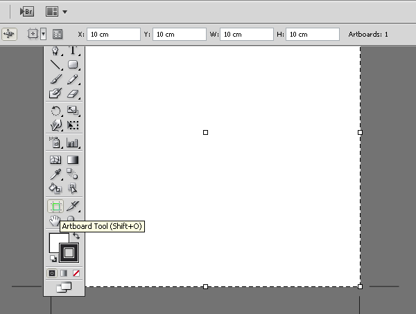Select the Hand tool
This screenshot has height=314, width=416.
[55, 220]
